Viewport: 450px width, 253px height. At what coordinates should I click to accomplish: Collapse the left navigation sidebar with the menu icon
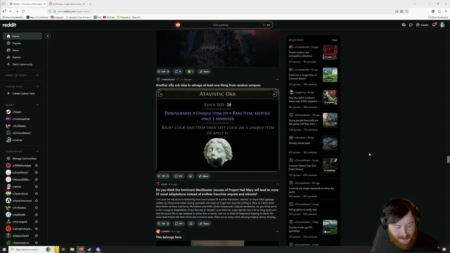[x=47, y=36]
